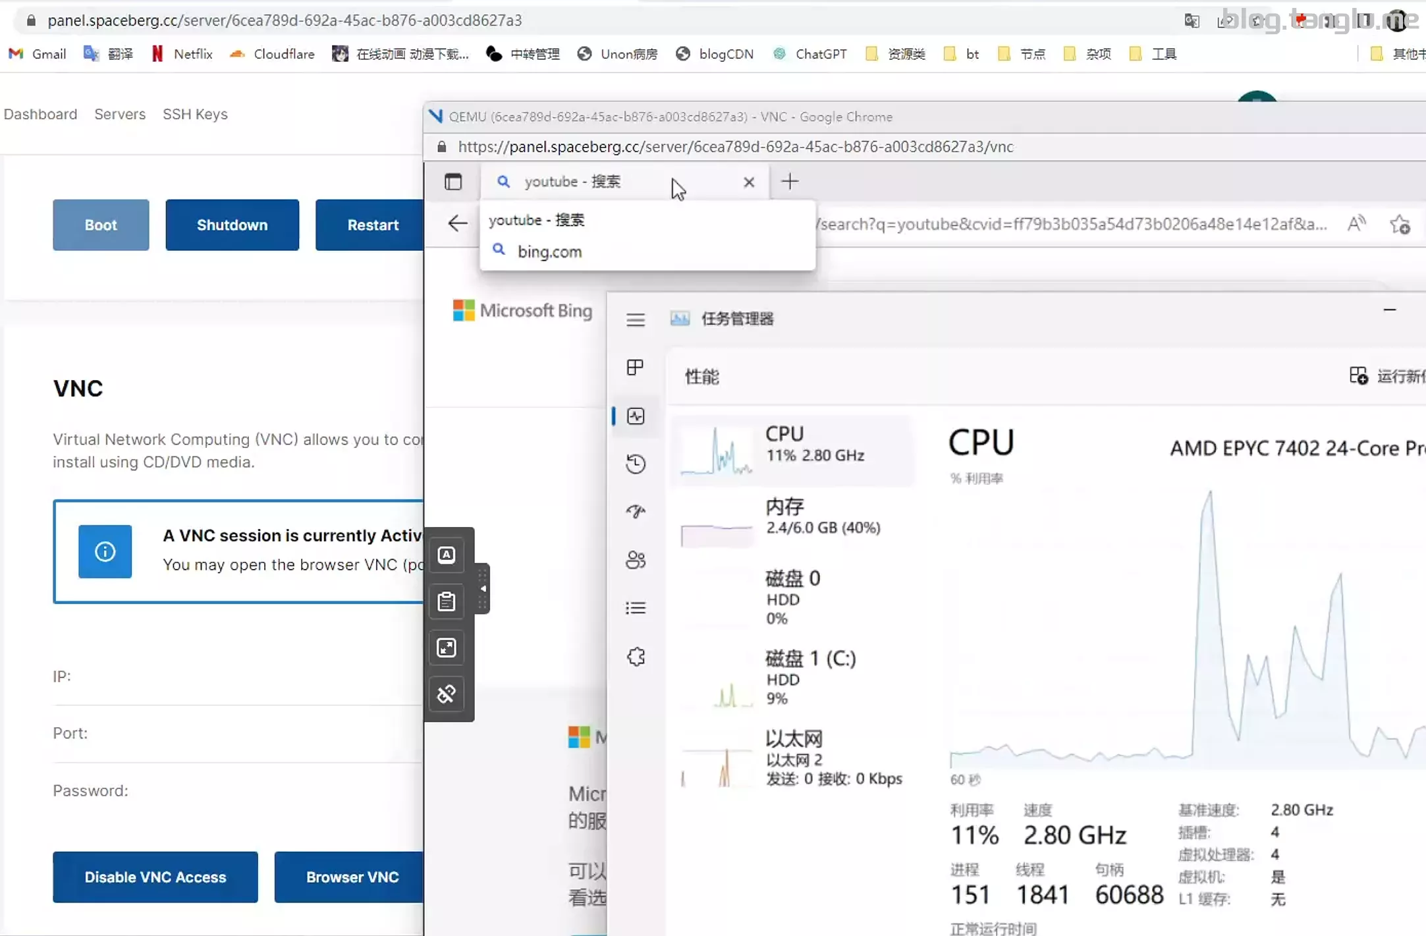The width and height of the screenshot is (1426, 936).
Task: Open the Servers menu item
Action: (x=120, y=114)
